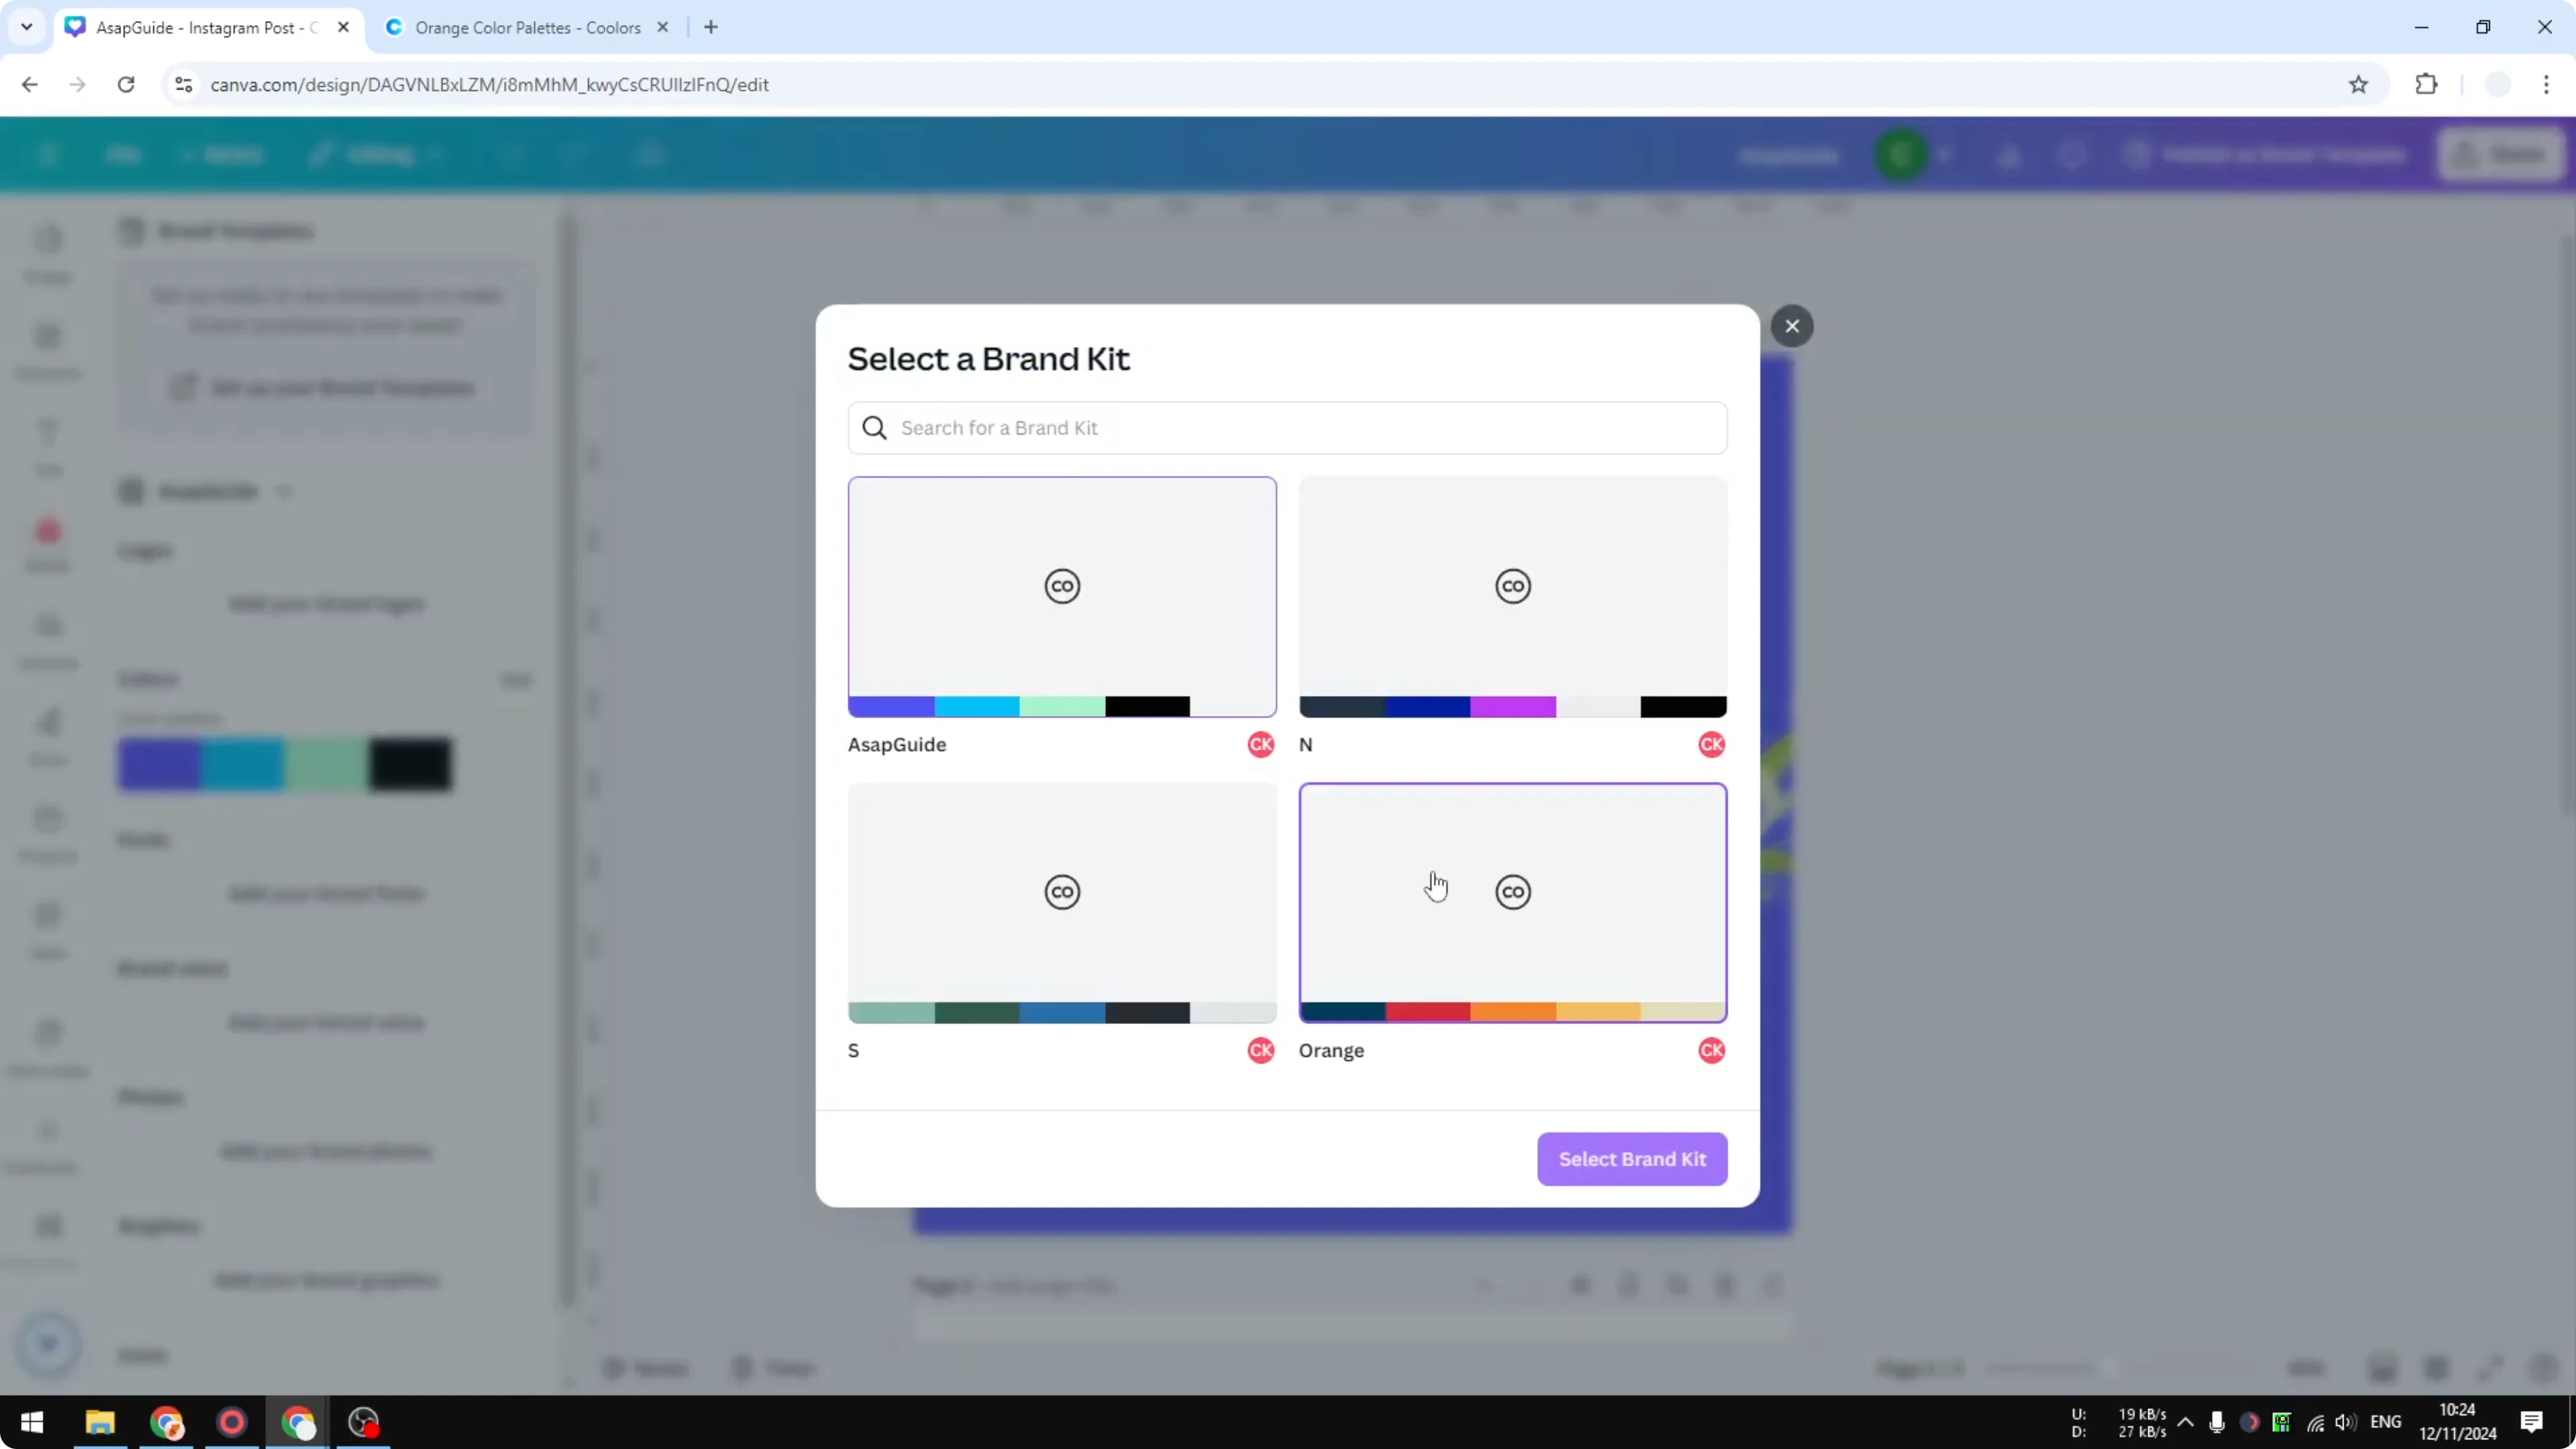Screen dimensions: 2576x1449
Task: Click the Chrome profile avatar
Action: [x=2497, y=84]
